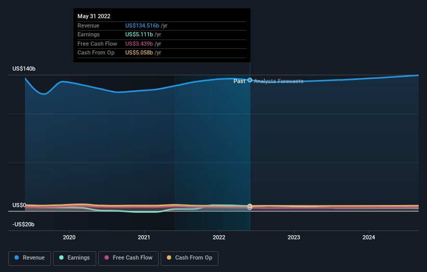Viewport: 427px width, 272px height.
Task: Click the Earnings value US$5.111b in tooltip
Action: tap(139, 34)
